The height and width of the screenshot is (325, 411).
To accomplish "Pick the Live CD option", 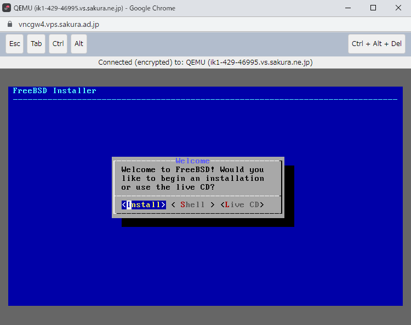I will tap(242, 204).
